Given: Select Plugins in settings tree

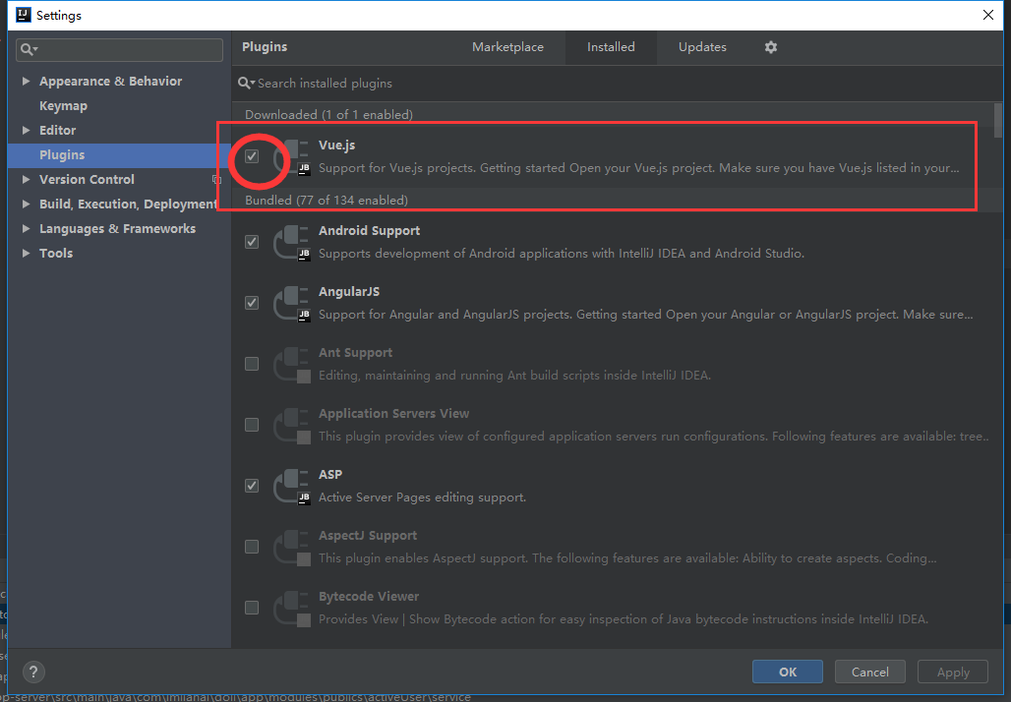Looking at the screenshot, I should pyautogui.click(x=62, y=154).
